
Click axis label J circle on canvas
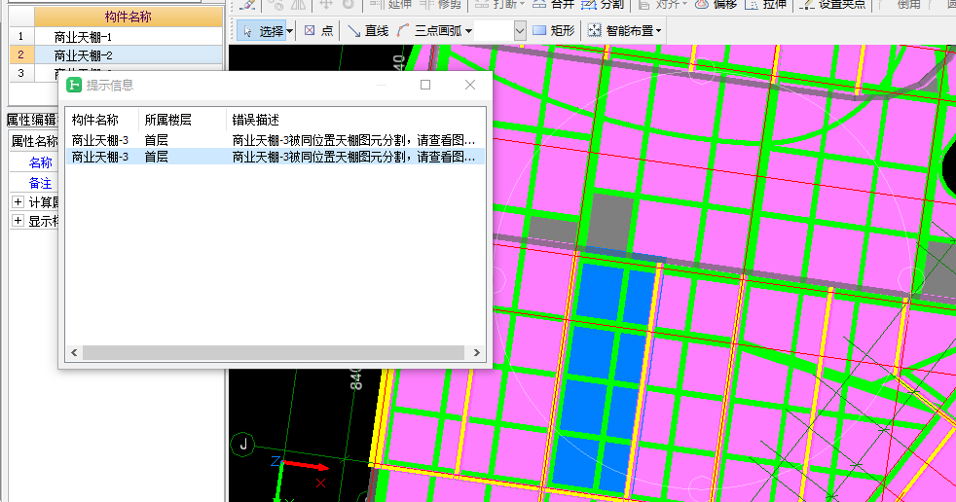(x=243, y=445)
